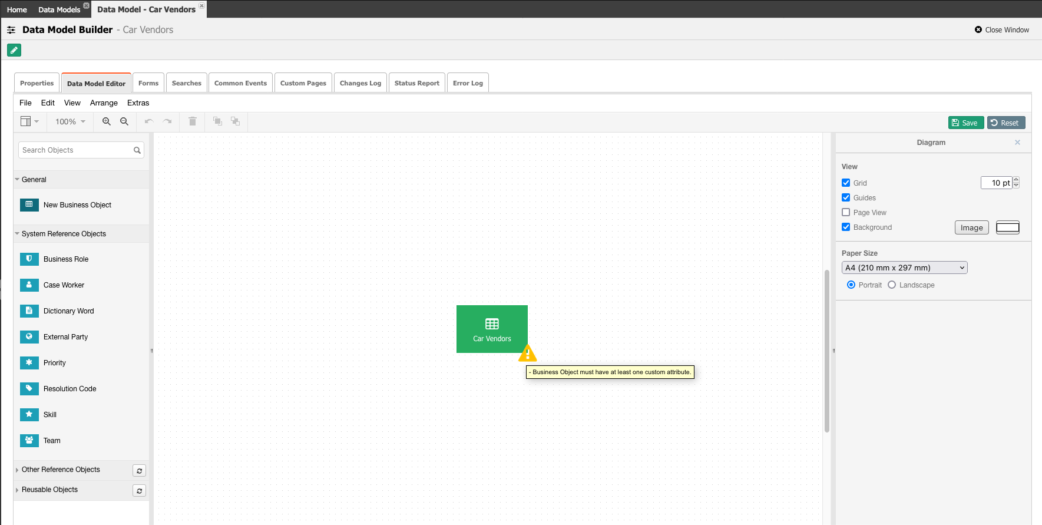Adjust grid size stepper arrows
The height and width of the screenshot is (525, 1042).
(1016, 183)
